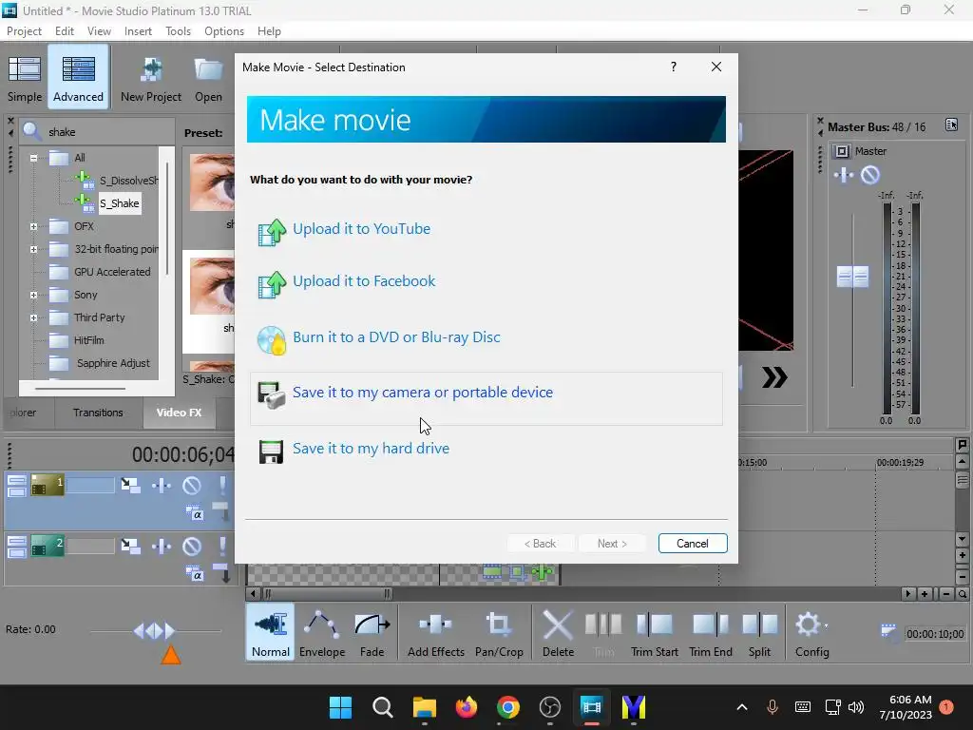Screen dimensions: 973x730
Task: Open the Options menu
Action: pos(224,31)
